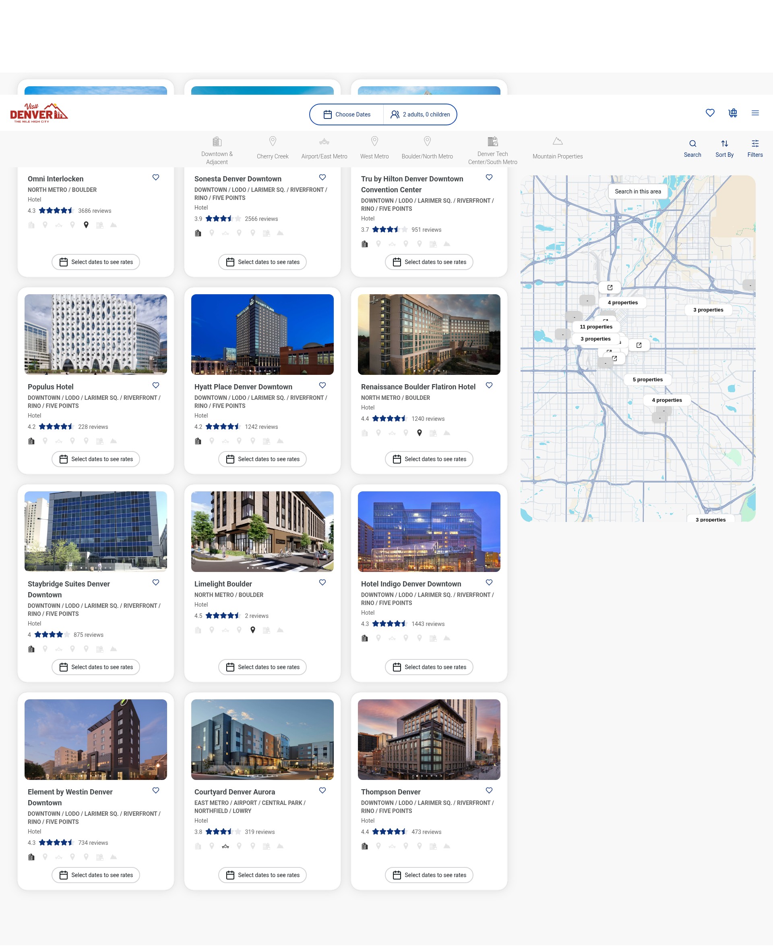Favorite Omni Interlocken with heart
This screenshot has width=773, height=946.
pyautogui.click(x=156, y=177)
